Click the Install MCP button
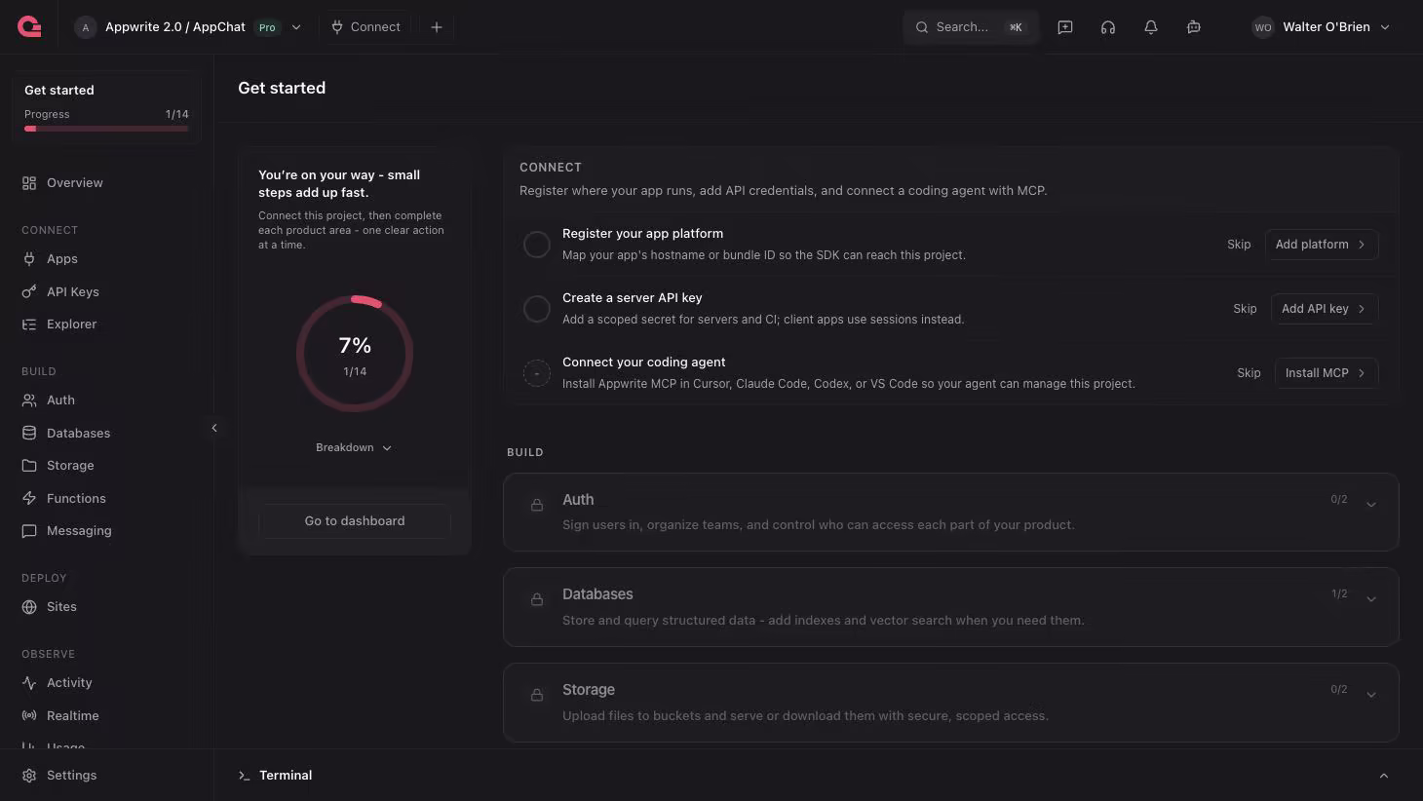 1327,373
